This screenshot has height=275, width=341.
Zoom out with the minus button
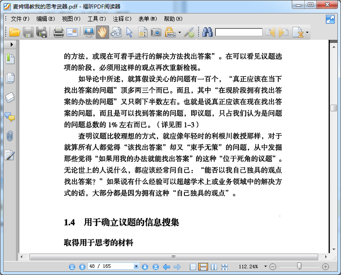273,267
